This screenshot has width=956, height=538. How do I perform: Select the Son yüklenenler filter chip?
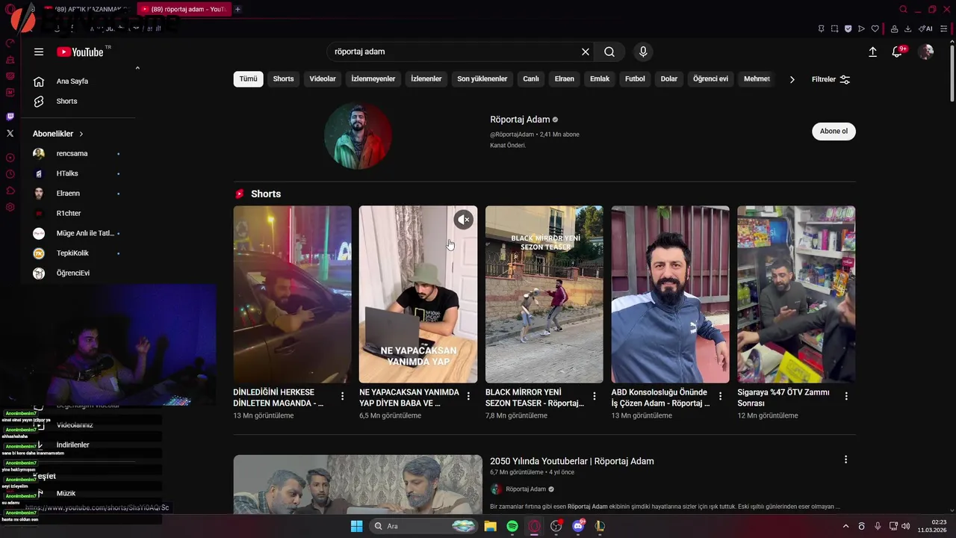pyautogui.click(x=482, y=78)
